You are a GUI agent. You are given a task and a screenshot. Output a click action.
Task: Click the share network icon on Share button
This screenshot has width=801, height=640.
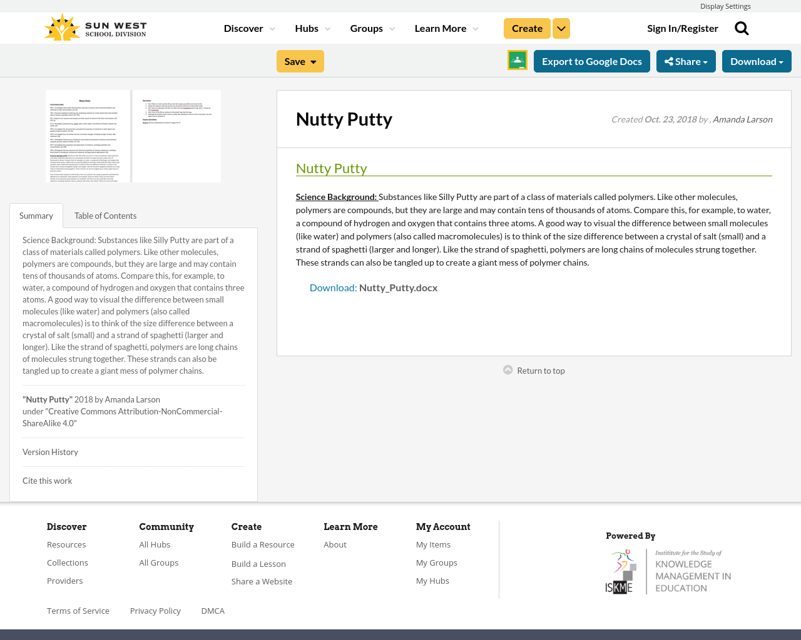668,60
